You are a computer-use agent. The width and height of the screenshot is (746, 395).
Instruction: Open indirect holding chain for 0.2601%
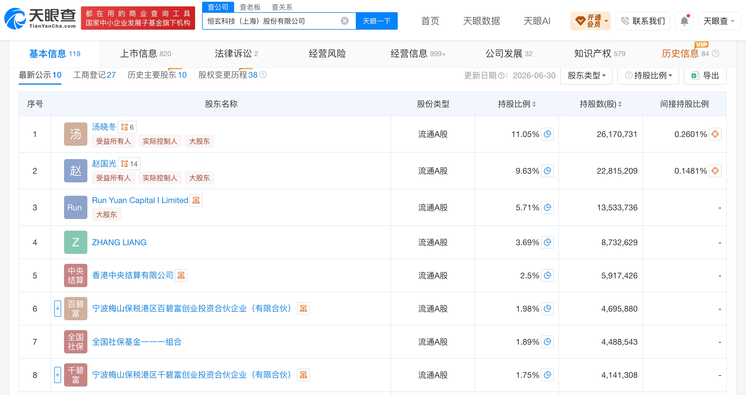pyautogui.click(x=715, y=134)
